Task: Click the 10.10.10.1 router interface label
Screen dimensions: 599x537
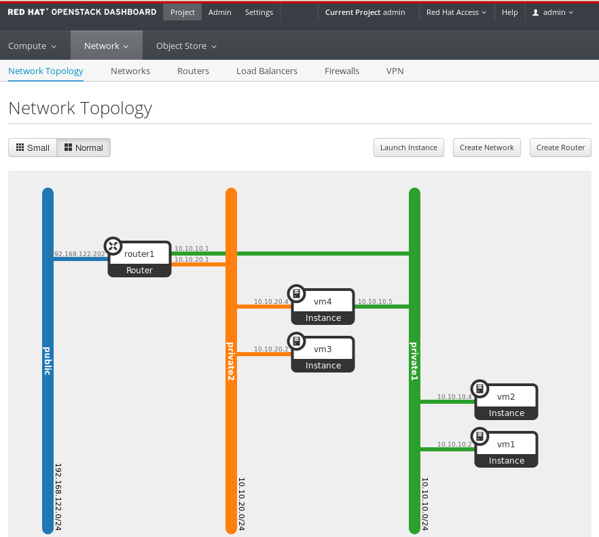Action: 192,249
